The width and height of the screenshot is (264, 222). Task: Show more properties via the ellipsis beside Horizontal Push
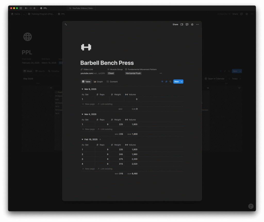(161, 73)
